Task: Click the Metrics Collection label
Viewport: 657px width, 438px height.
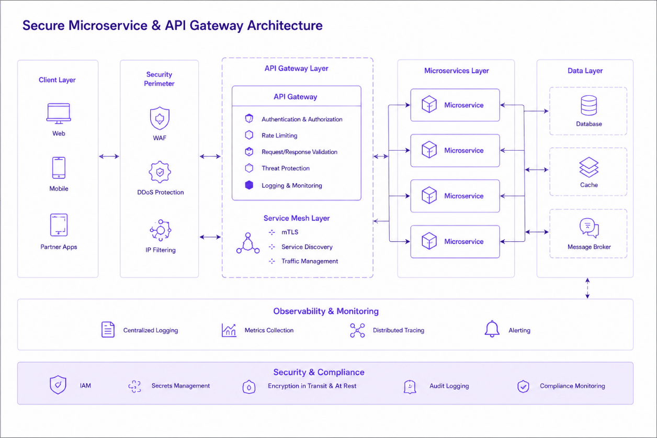Action: (269, 330)
